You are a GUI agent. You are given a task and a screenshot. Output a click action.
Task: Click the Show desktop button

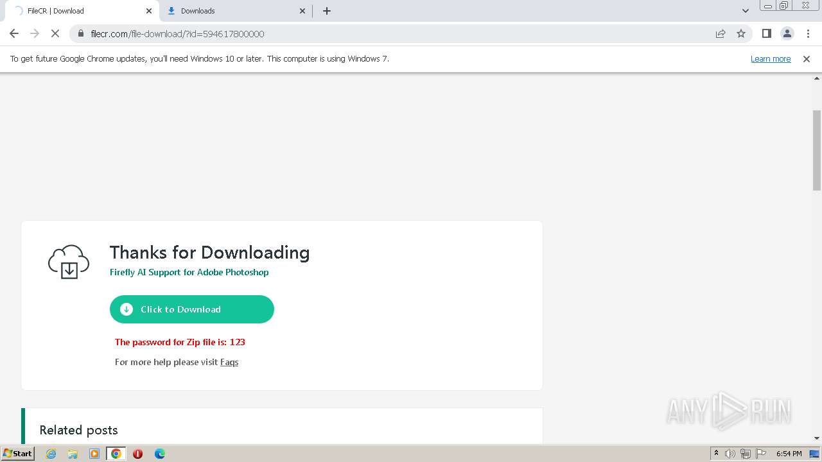(815, 454)
